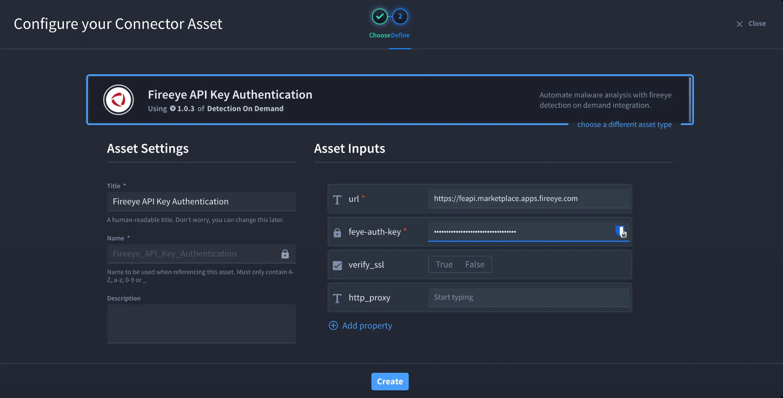783x398 pixels.
Task: Click the version shield icon next to 1.0.3
Action: point(173,109)
